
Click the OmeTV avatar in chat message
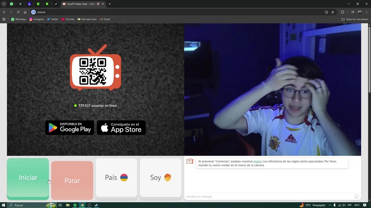(x=190, y=161)
